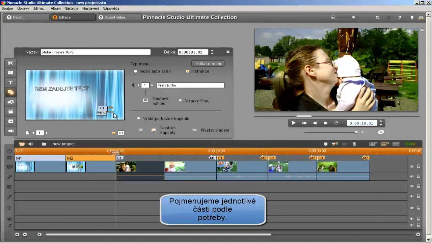Click the Nastavit náhled thumbnail icon

[145, 100]
